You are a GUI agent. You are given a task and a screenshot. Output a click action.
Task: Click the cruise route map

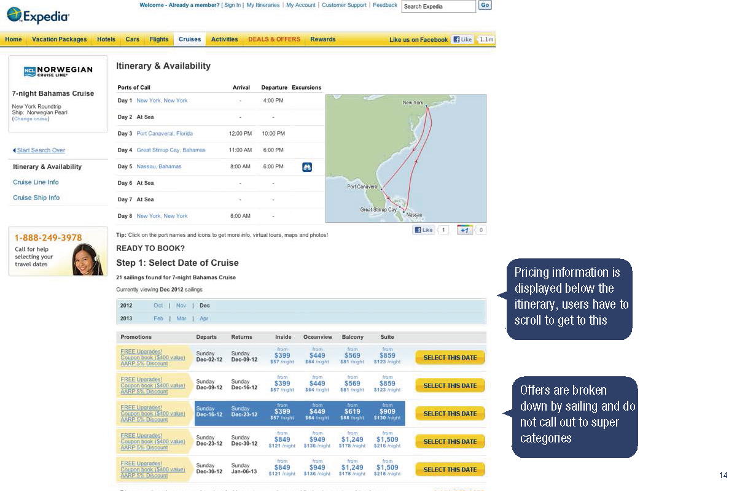pyautogui.click(x=406, y=158)
